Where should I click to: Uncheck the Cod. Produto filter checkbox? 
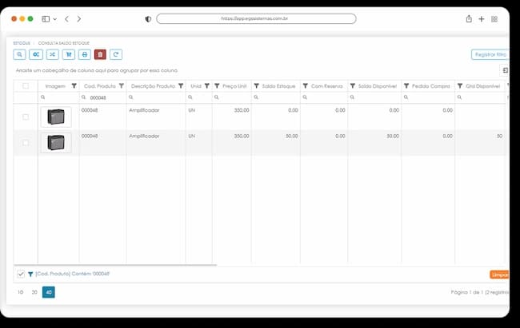pos(21,274)
